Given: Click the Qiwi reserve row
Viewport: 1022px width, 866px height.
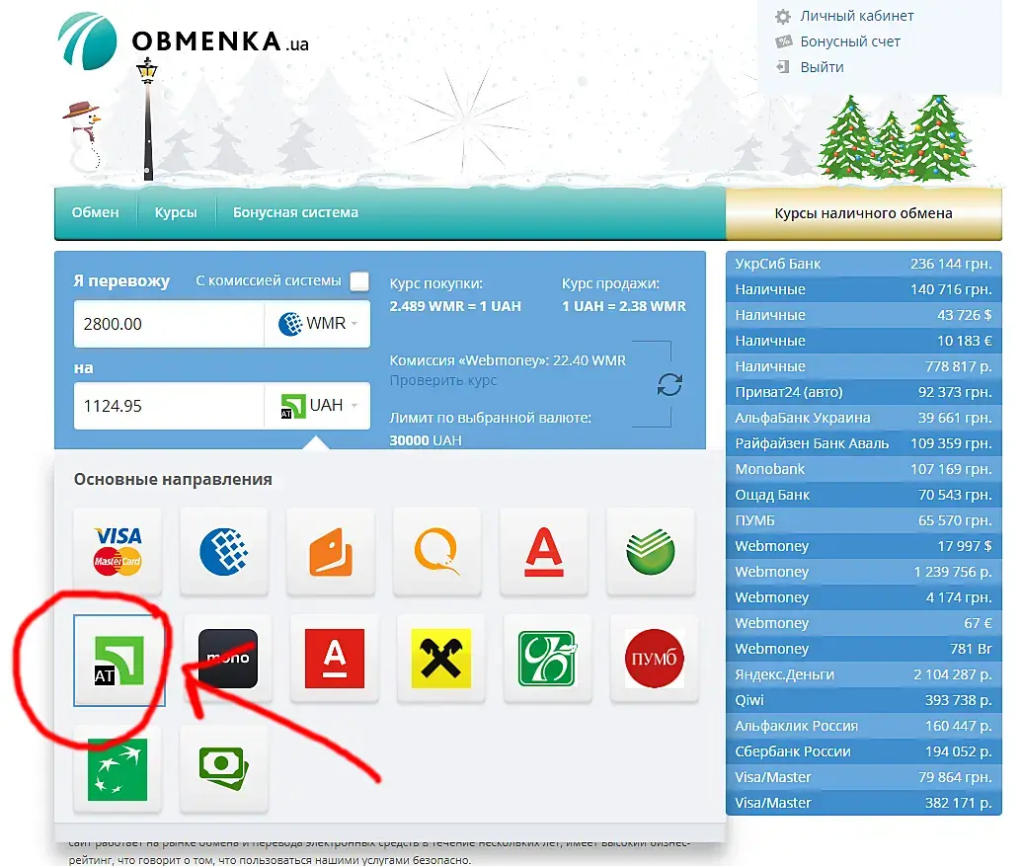Looking at the screenshot, I should pyautogui.click(x=864, y=700).
